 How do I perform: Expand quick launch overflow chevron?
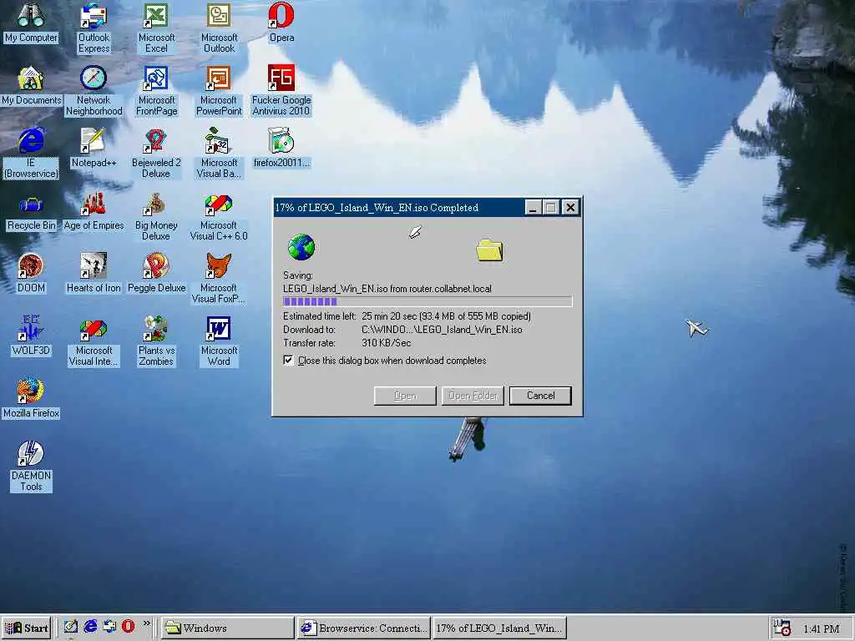pos(147,623)
